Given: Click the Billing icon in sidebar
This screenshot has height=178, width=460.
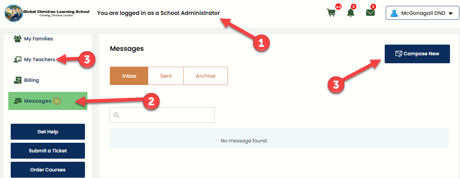Looking at the screenshot, I should pos(18,80).
